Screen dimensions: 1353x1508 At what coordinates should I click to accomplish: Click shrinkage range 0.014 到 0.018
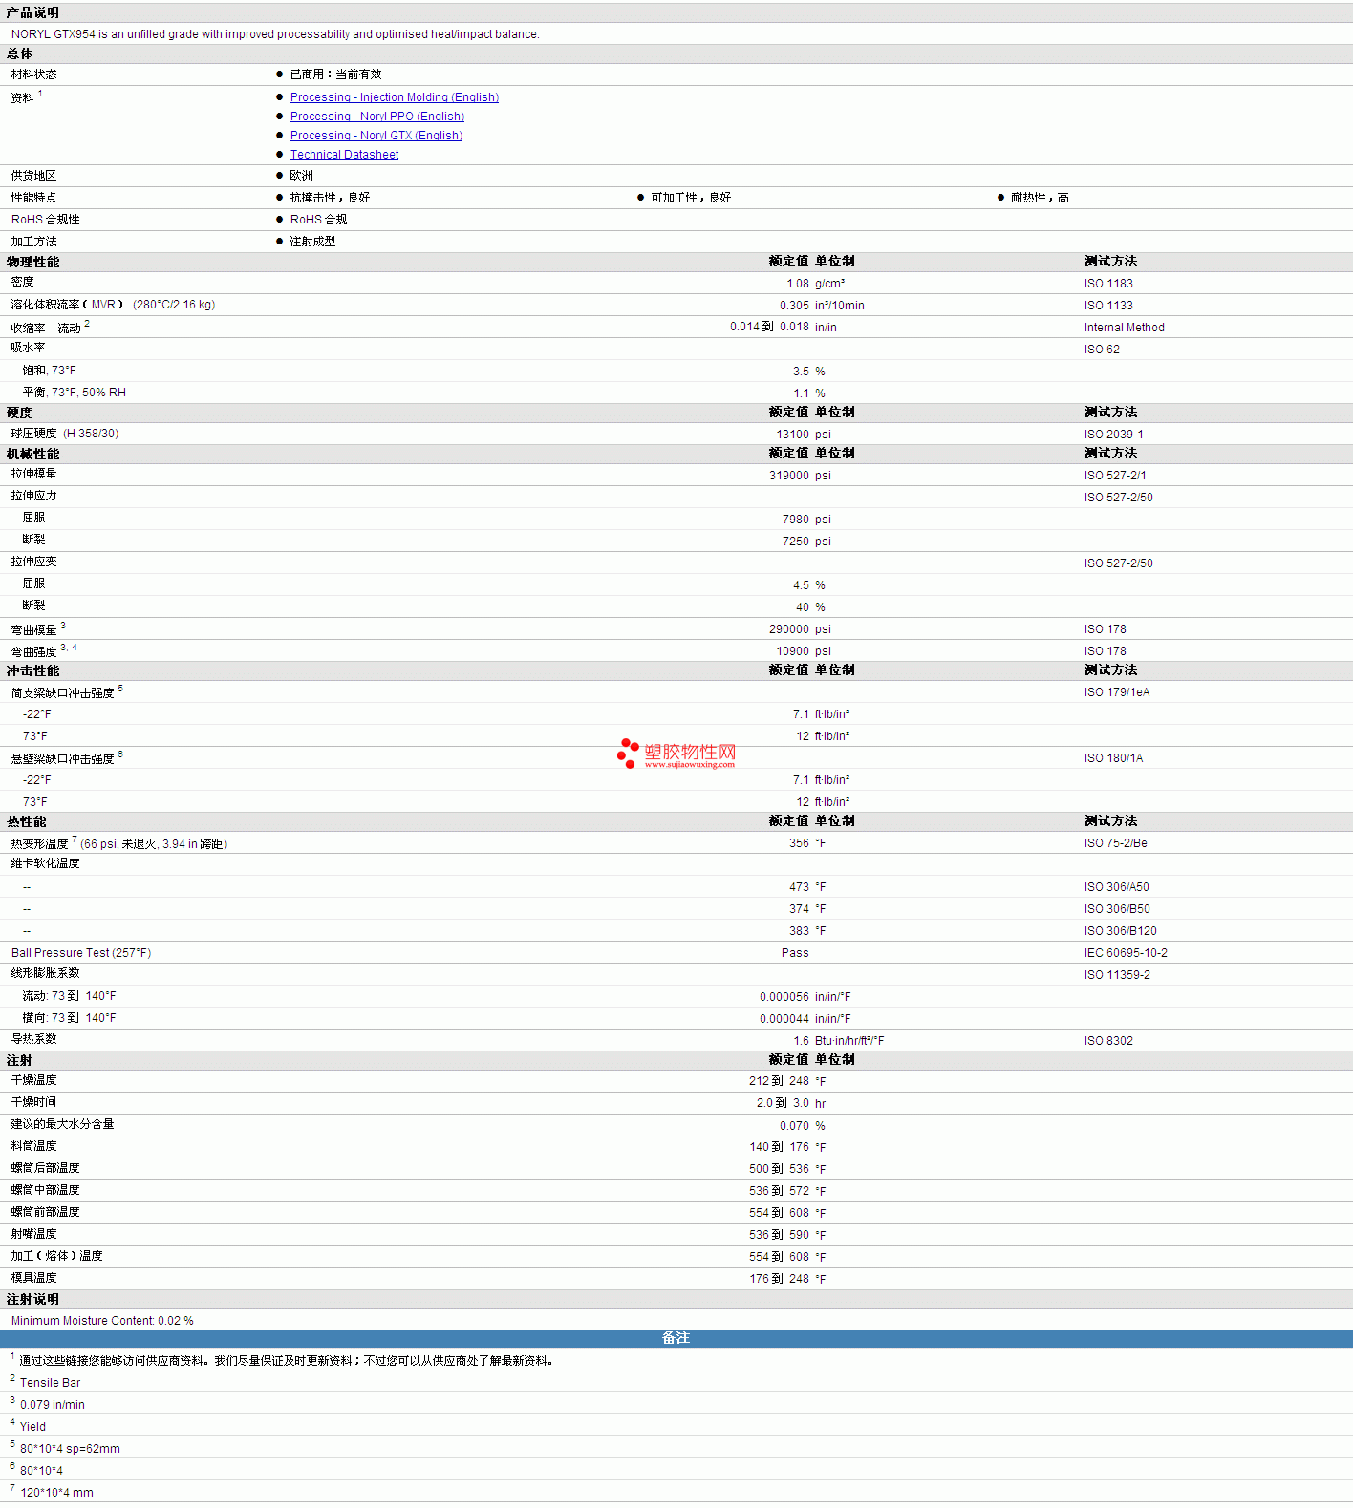point(769,328)
